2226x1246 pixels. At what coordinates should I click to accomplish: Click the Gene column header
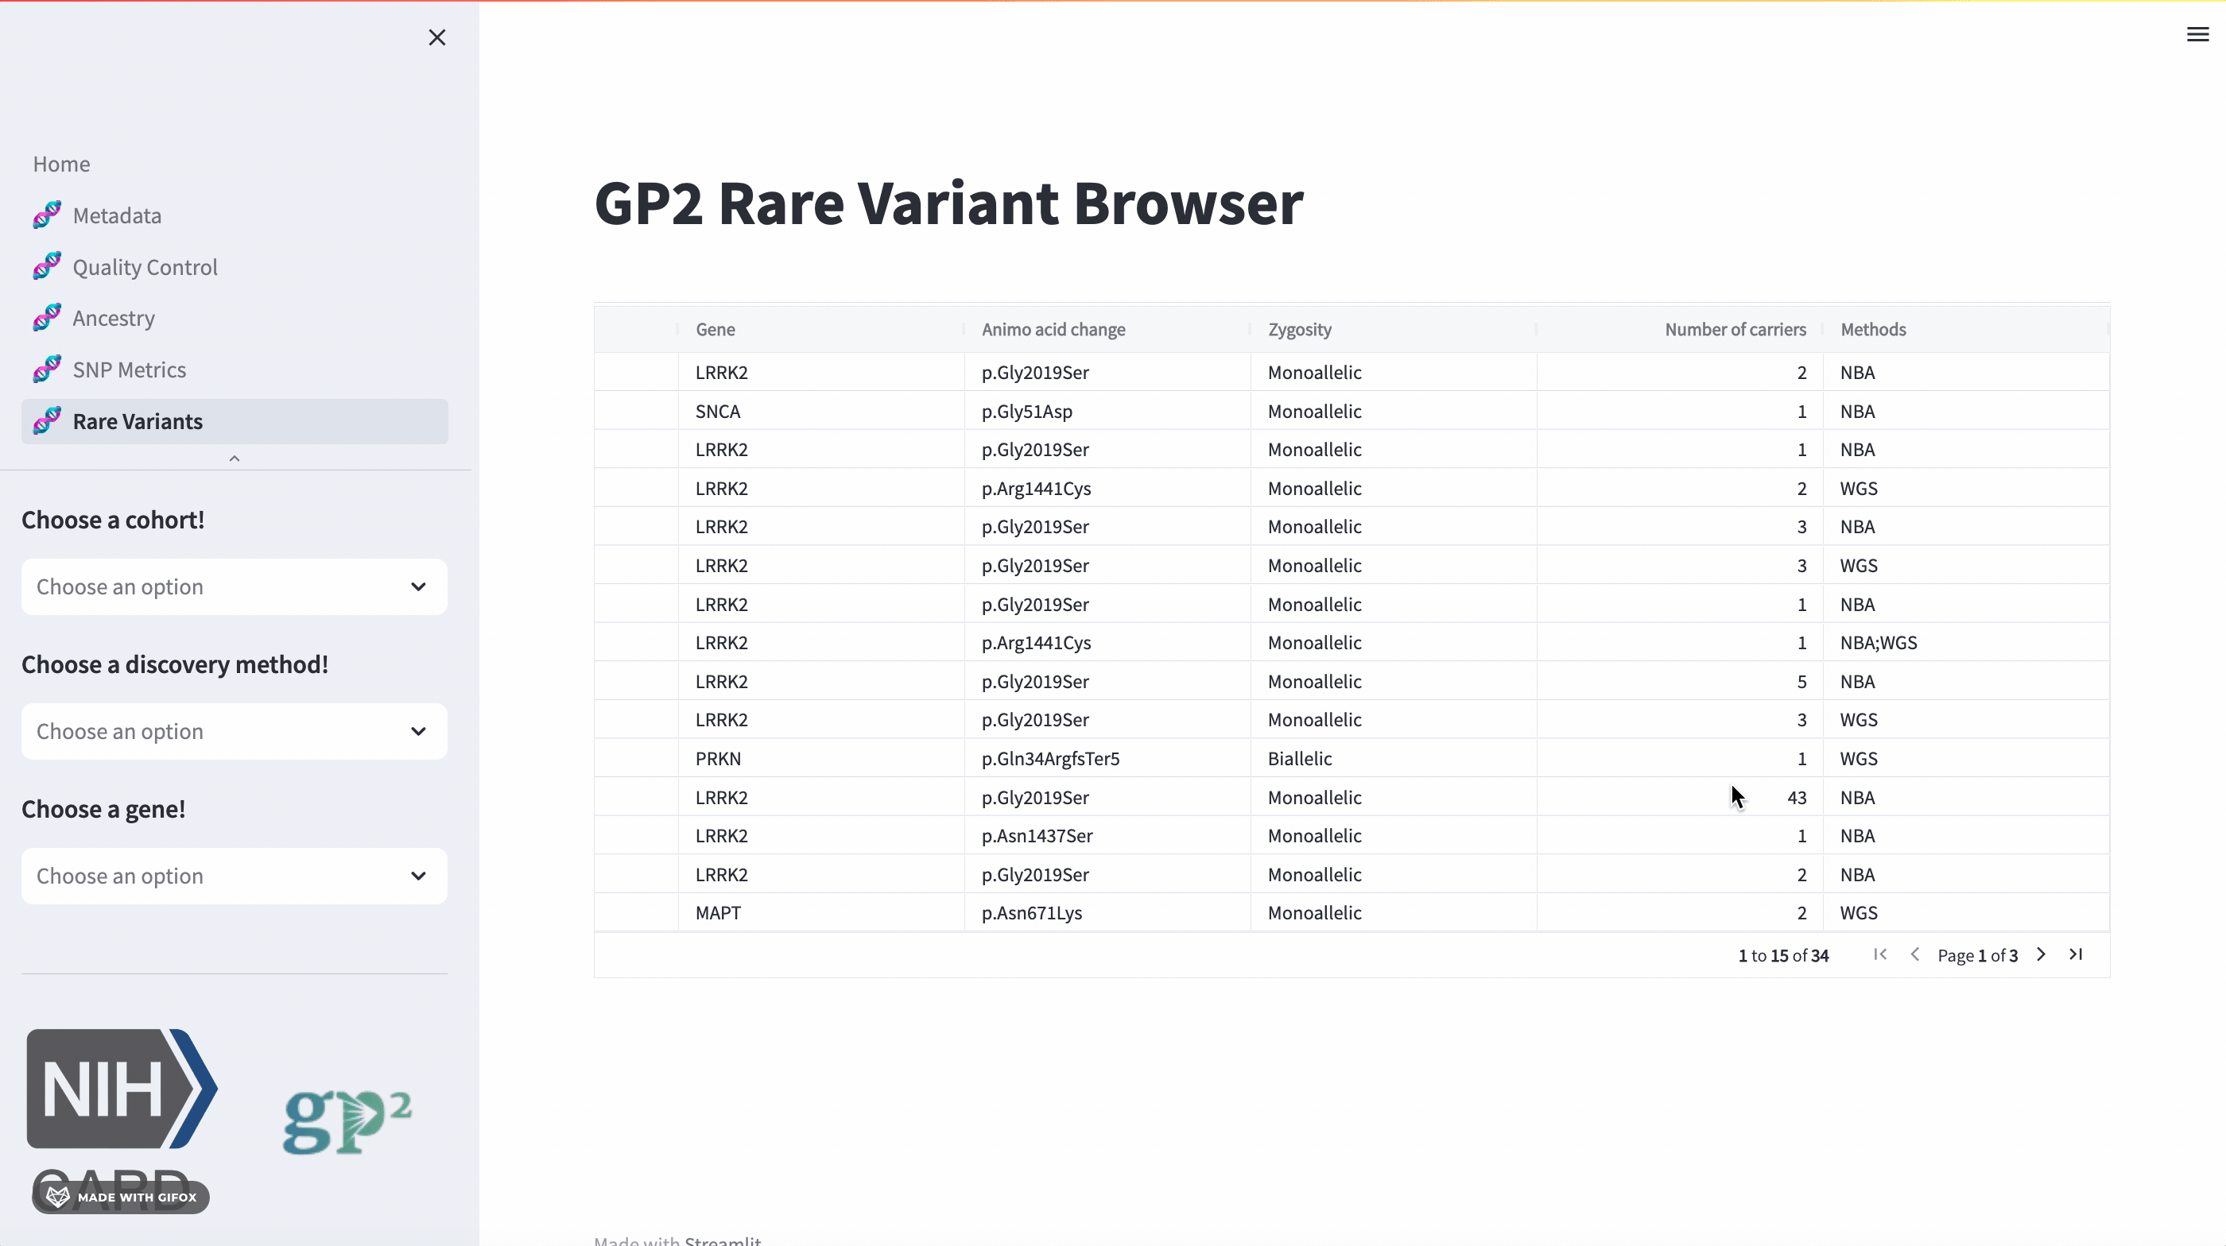[715, 329]
